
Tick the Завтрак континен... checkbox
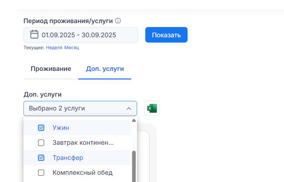click(x=41, y=143)
